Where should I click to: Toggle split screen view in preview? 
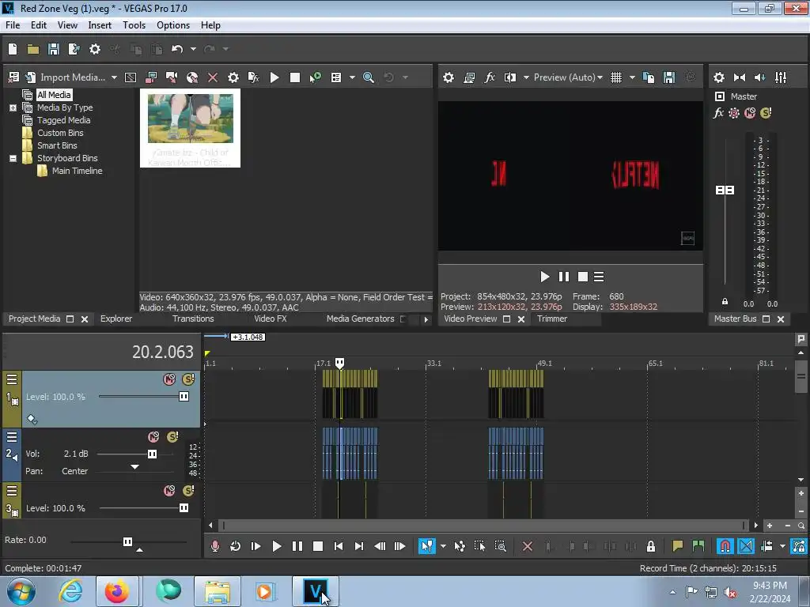point(510,77)
